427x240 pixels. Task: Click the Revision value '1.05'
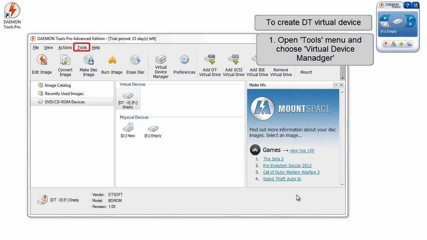click(x=112, y=207)
